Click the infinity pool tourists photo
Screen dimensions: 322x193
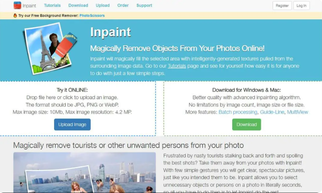(x=85, y=173)
